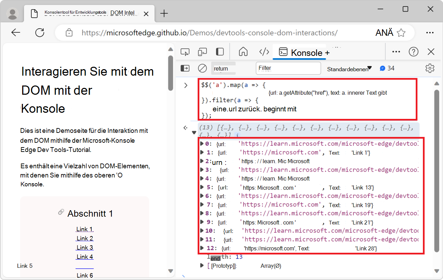Add page to favorites with star icon
The height and width of the screenshot is (280, 443).
401,32
